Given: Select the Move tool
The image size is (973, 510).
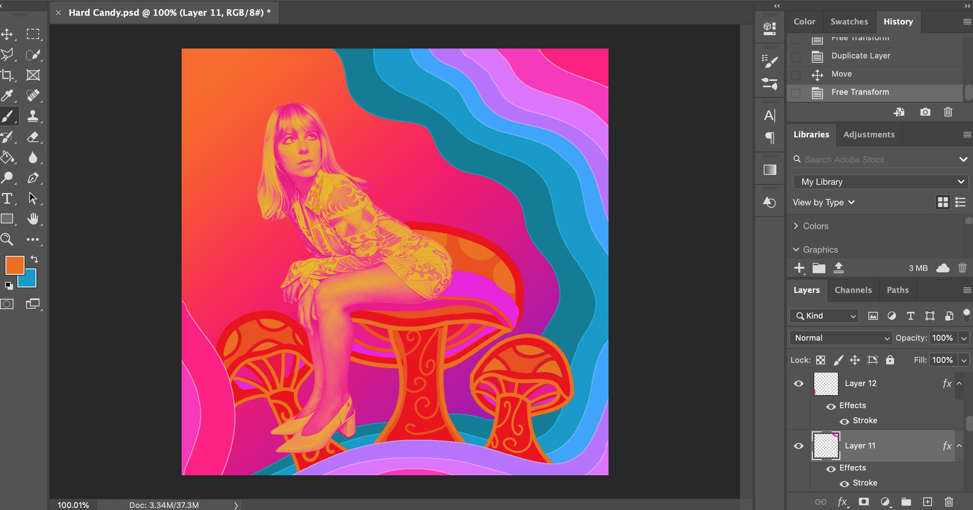Looking at the screenshot, I should click(7, 34).
